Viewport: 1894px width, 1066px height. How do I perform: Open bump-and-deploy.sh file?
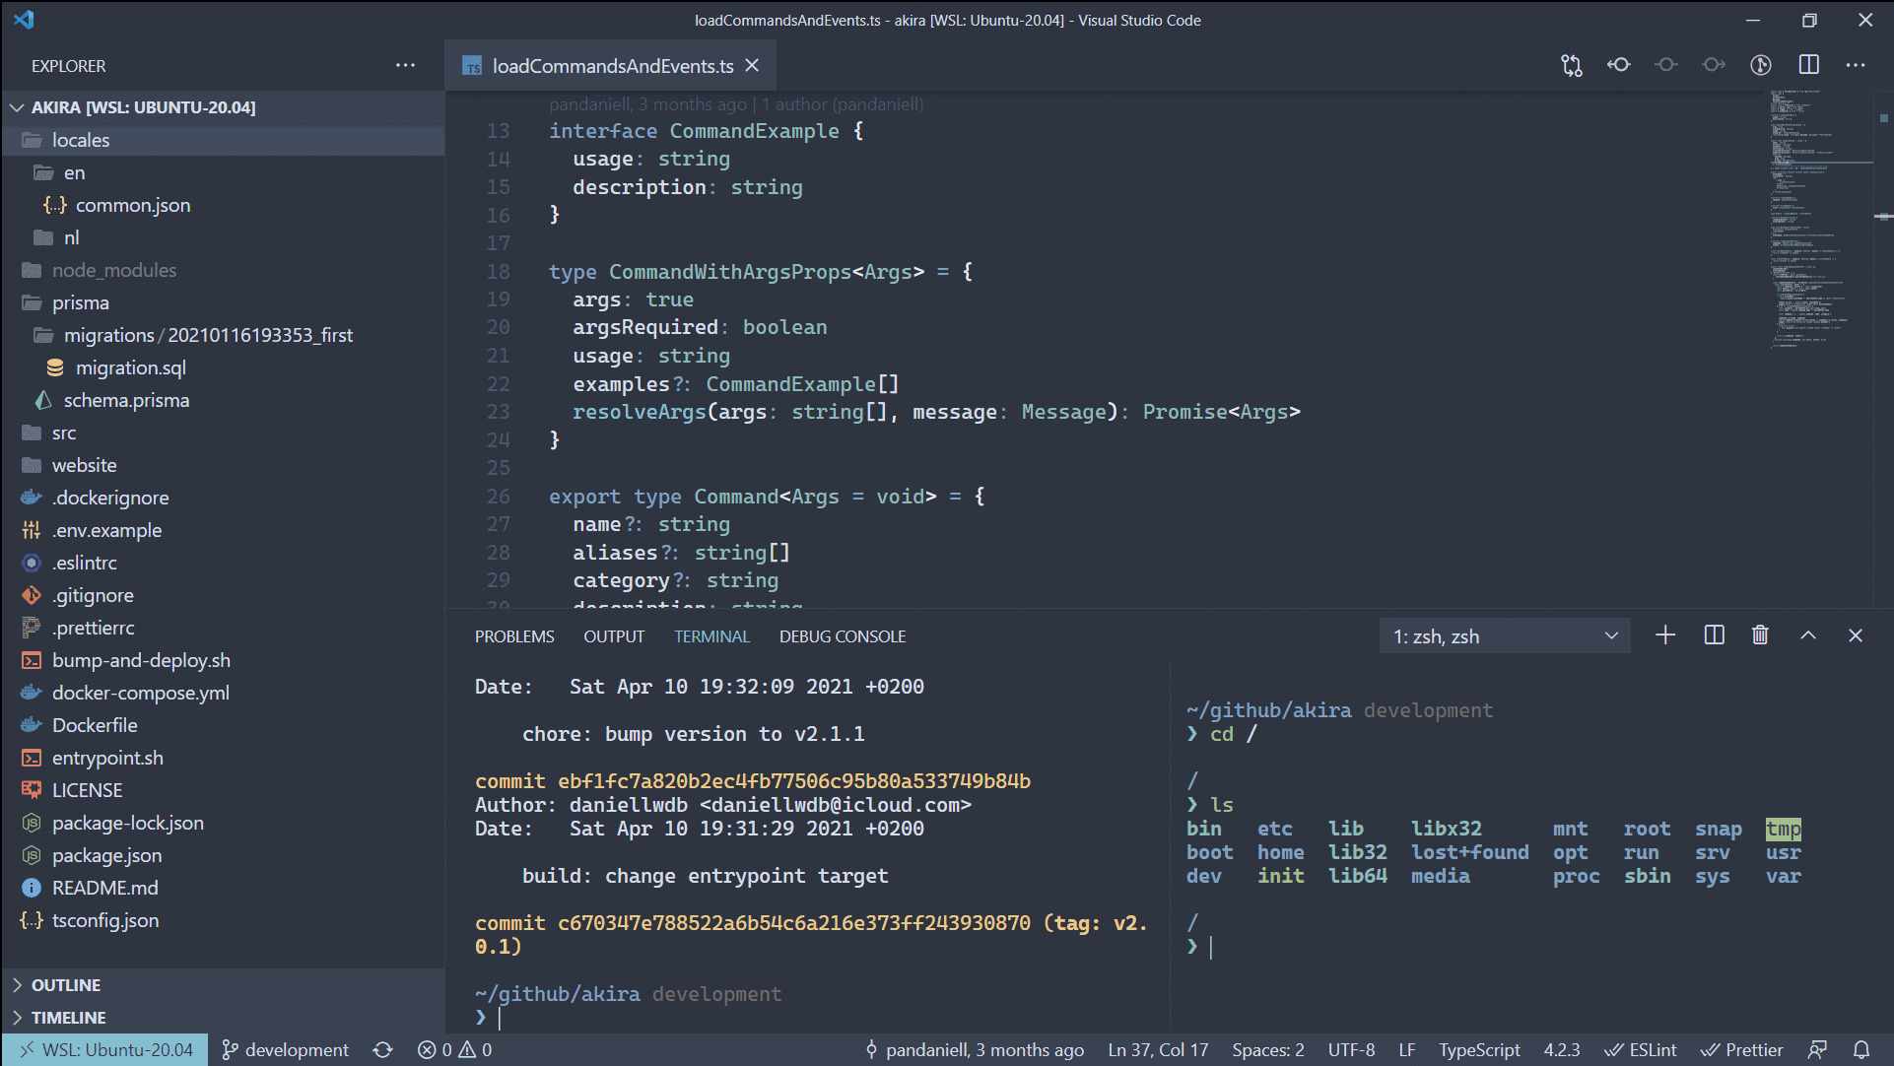pyautogui.click(x=223, y=660)
